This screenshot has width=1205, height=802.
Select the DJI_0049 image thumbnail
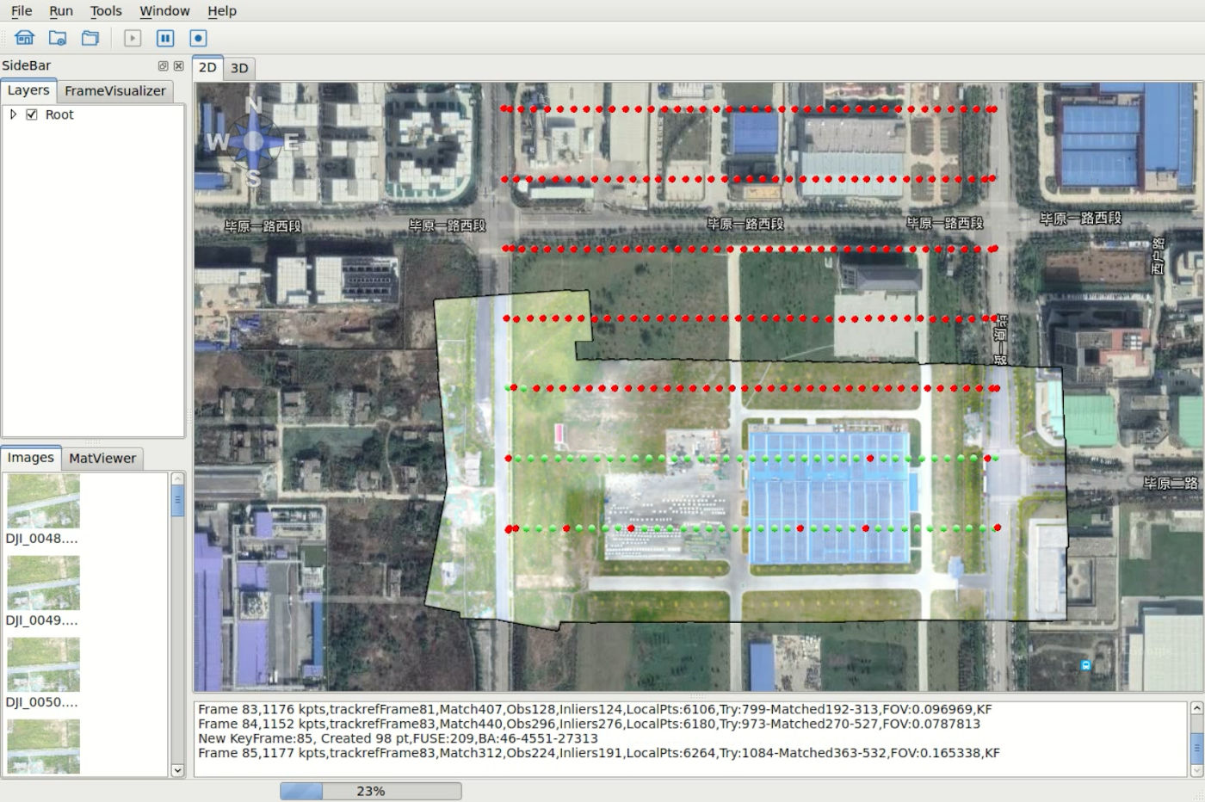coord(43,584)
